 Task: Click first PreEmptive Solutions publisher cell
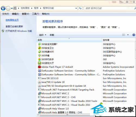114,71
